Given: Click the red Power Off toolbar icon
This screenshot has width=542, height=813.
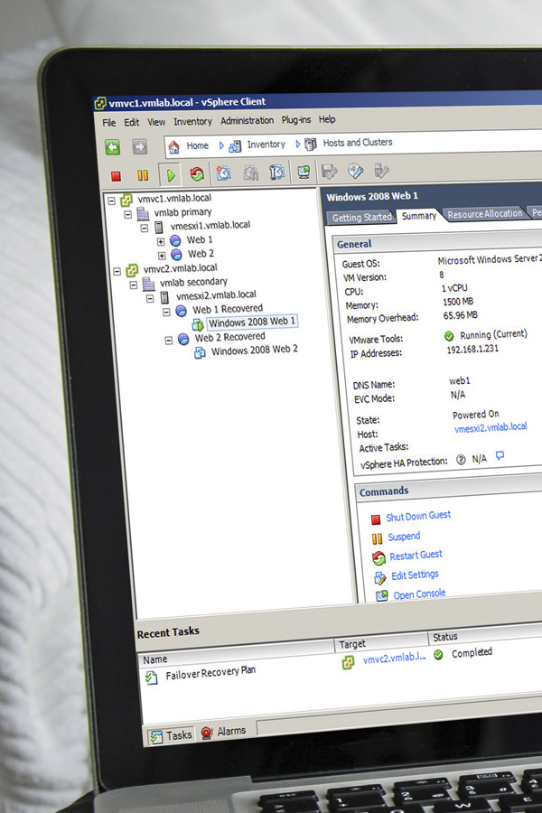Looking at the screenshot, I should pos(117,176).
